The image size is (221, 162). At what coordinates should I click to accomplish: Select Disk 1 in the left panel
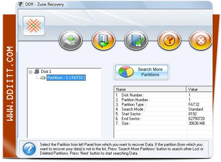[46, 72]
